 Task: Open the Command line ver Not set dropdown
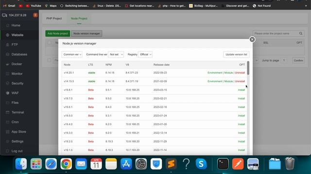[116, 55]
